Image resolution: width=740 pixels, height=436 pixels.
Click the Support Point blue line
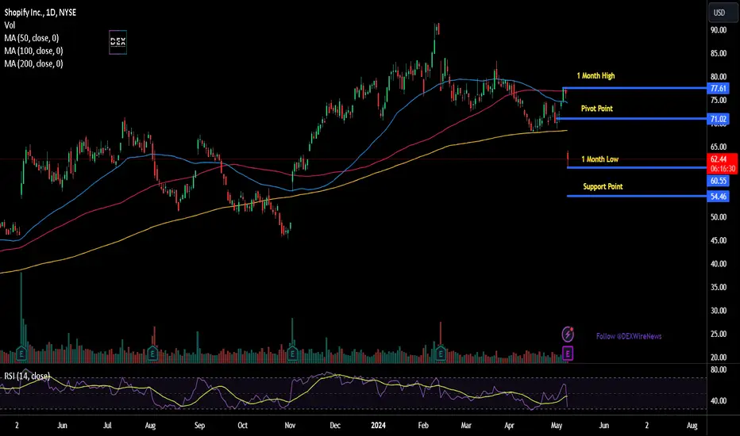(637, 196)
